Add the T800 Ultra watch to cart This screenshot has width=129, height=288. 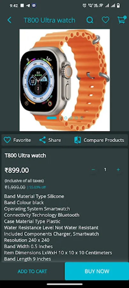click(x=32, y=271)
